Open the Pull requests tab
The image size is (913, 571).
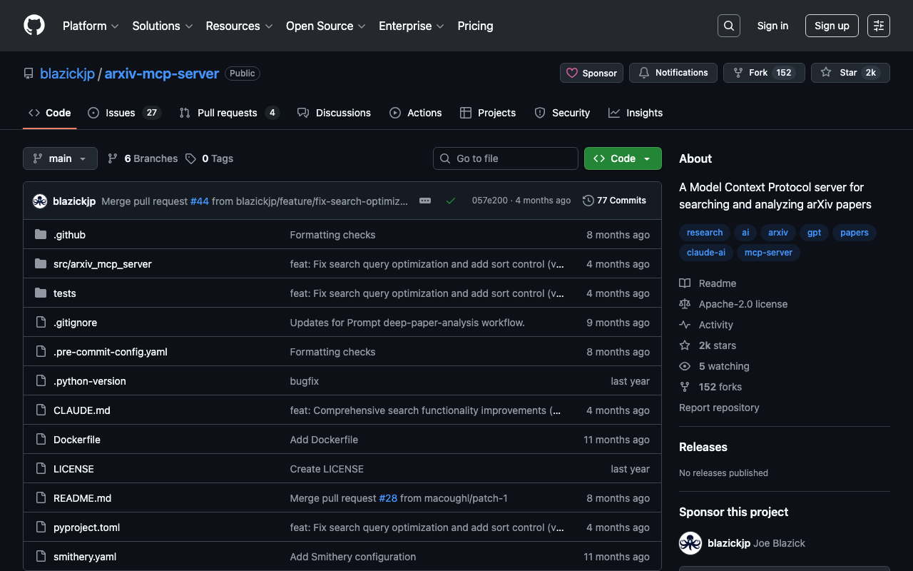[x=227, y=113]
